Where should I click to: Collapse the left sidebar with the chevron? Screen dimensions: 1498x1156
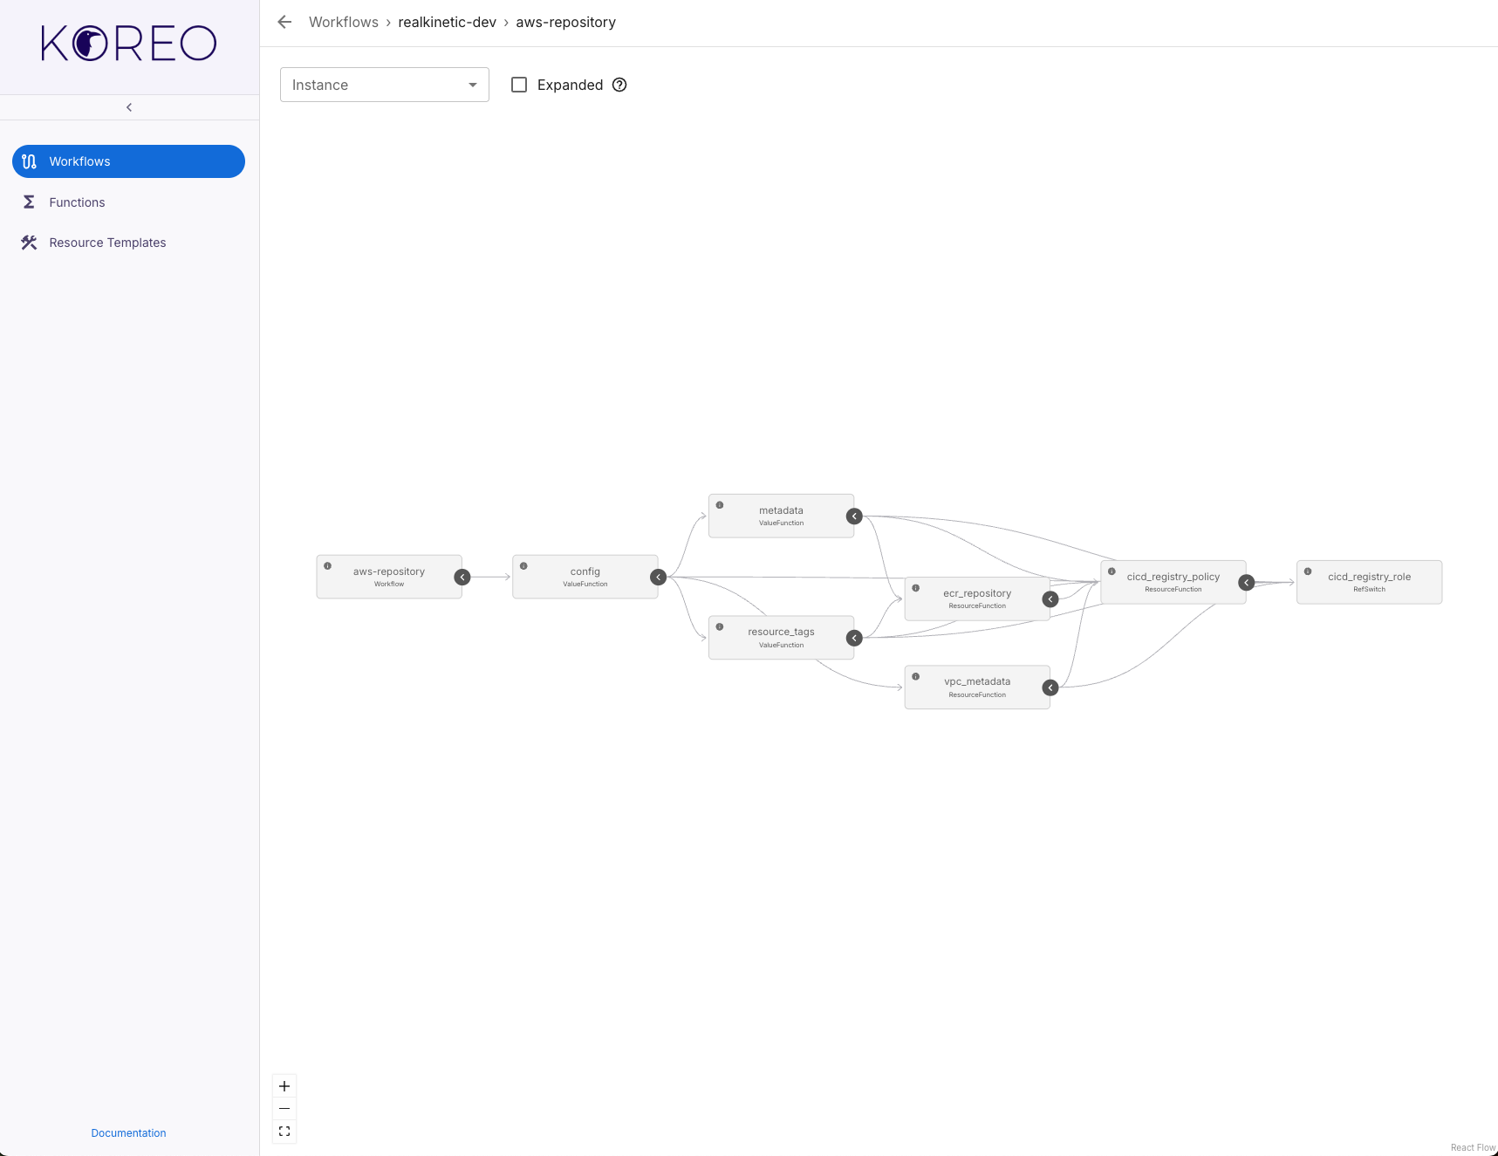point(128,106)
